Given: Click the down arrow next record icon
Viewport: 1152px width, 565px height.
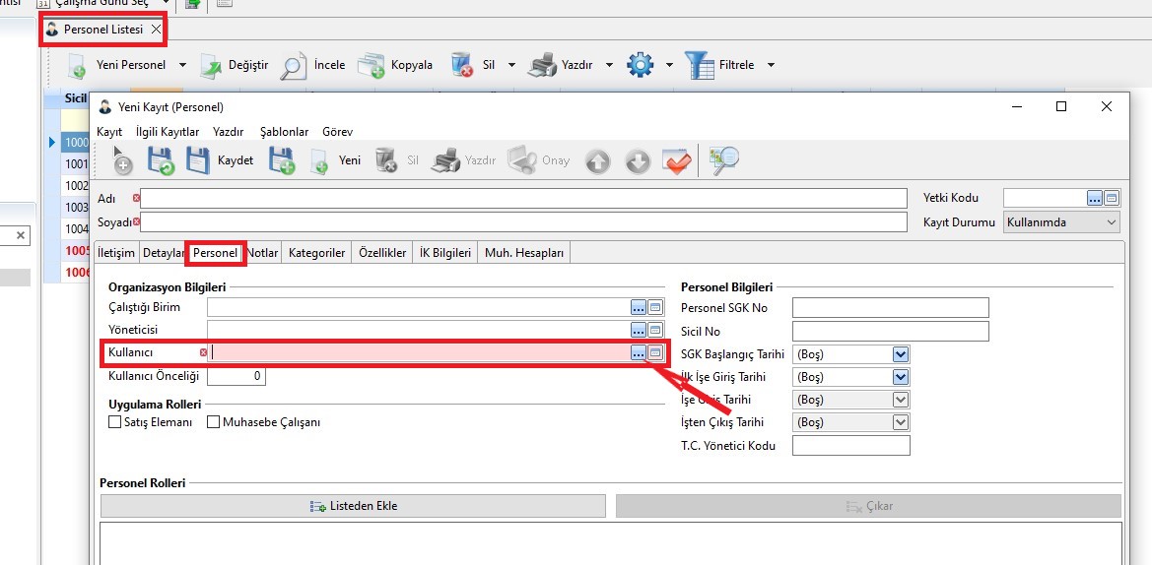Looking at the screenshot, I should pyautogui.click(x=638, y=161).
